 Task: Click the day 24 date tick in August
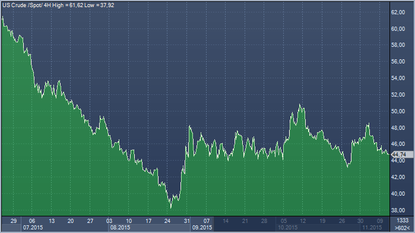click(x=167, y=221)
